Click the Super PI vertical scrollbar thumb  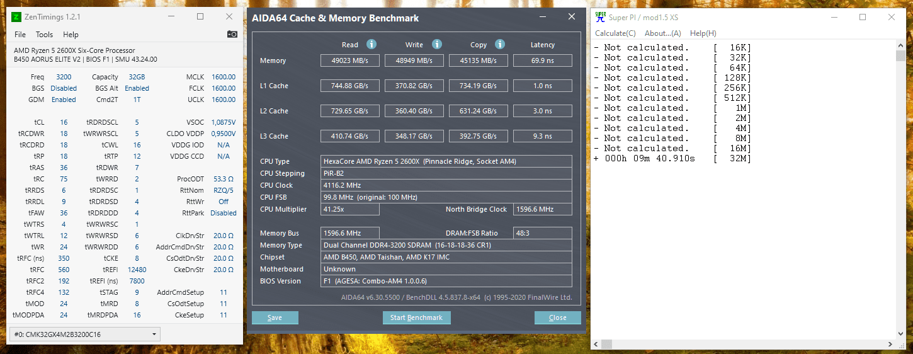click(900, 55)
